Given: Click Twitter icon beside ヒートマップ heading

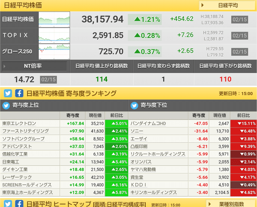Looking at the screenshot, I should tap(8, 204).
